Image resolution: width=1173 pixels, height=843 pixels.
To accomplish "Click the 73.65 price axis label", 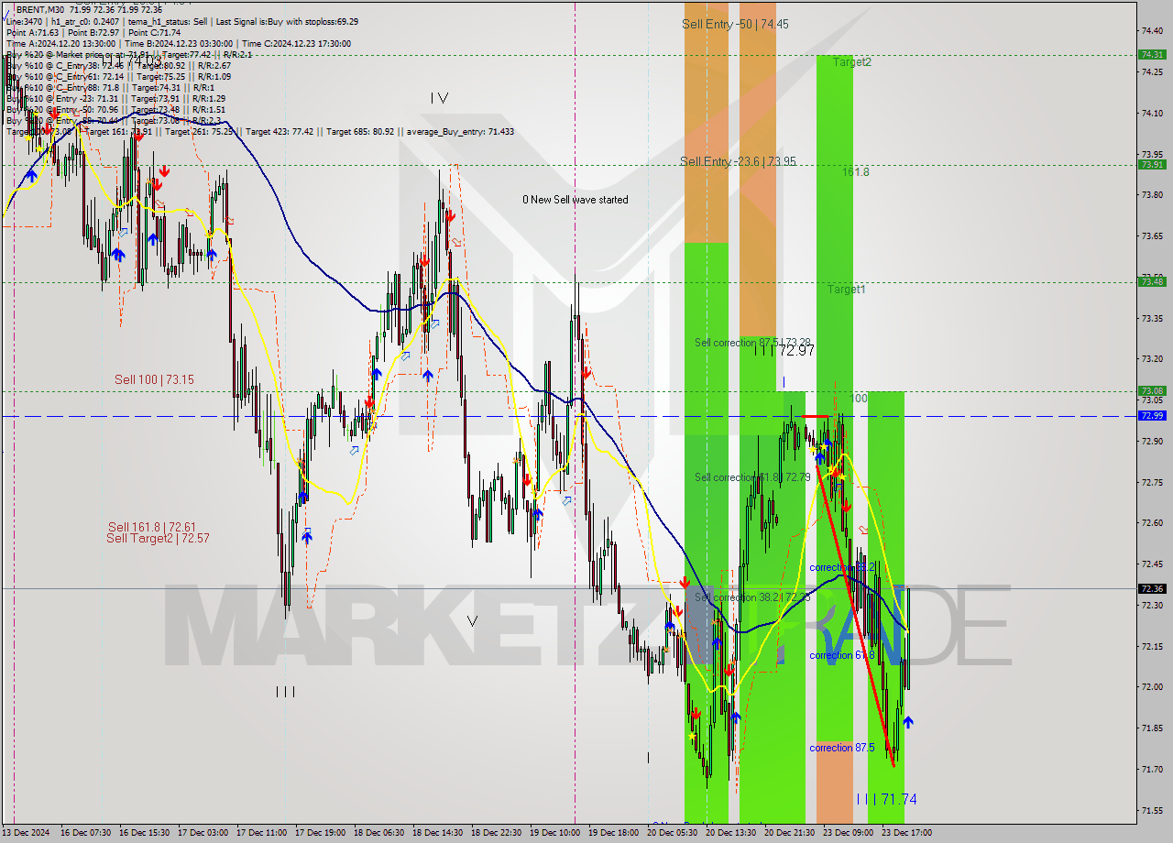I will point(1152,236).
